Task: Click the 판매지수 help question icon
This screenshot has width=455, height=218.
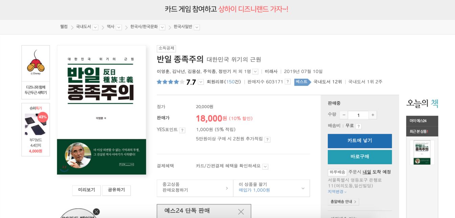Action: pos(288,82)
